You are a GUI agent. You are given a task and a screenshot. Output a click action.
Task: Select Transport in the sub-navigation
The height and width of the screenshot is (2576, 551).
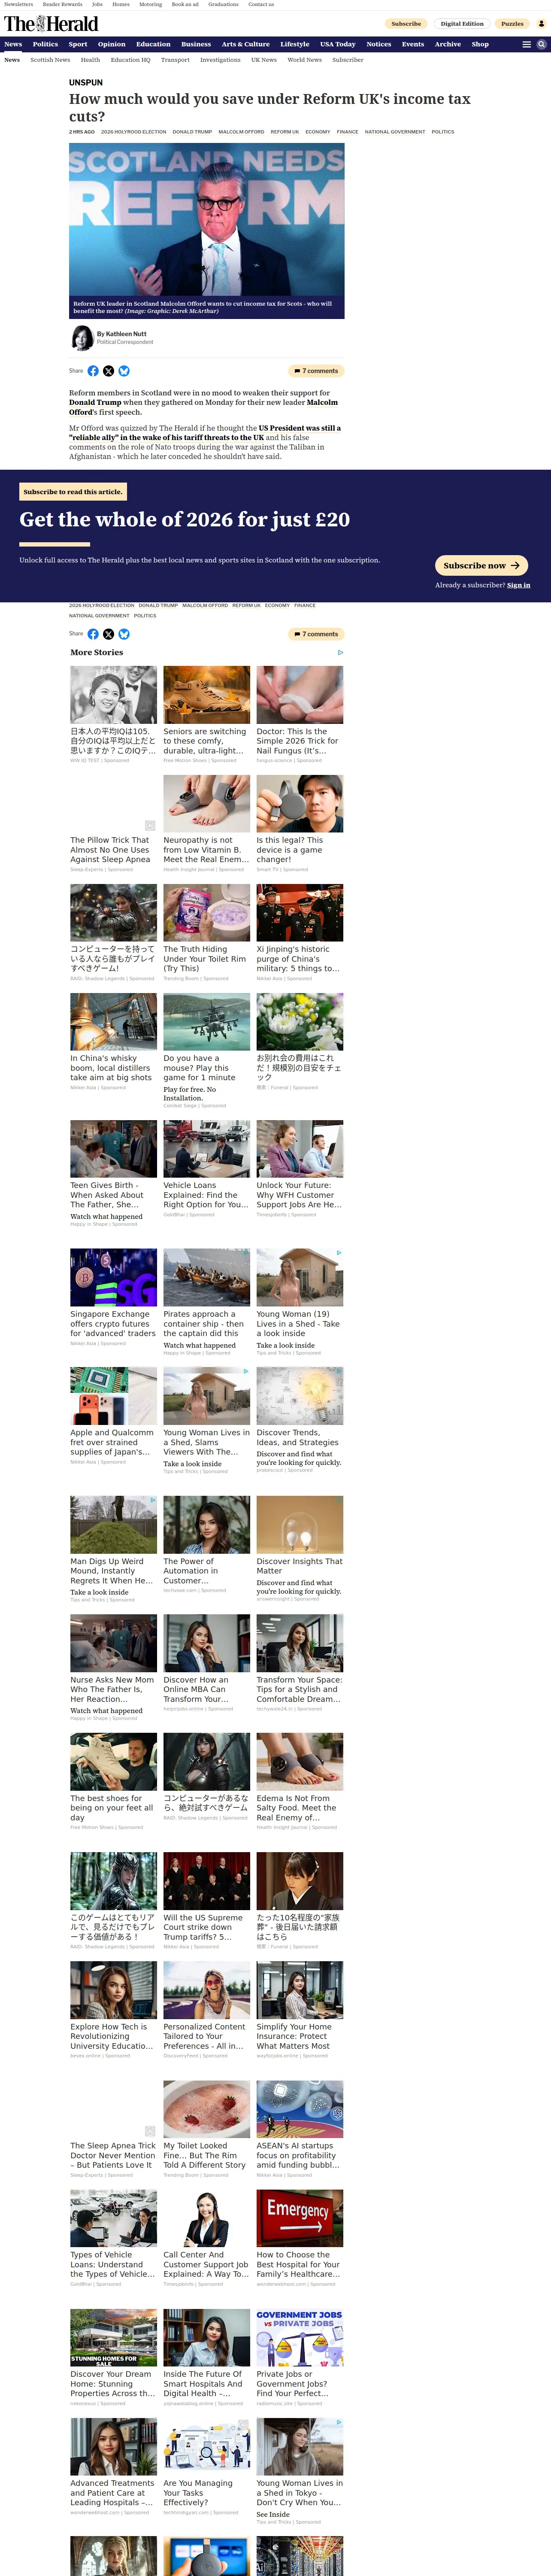(175, 60)
